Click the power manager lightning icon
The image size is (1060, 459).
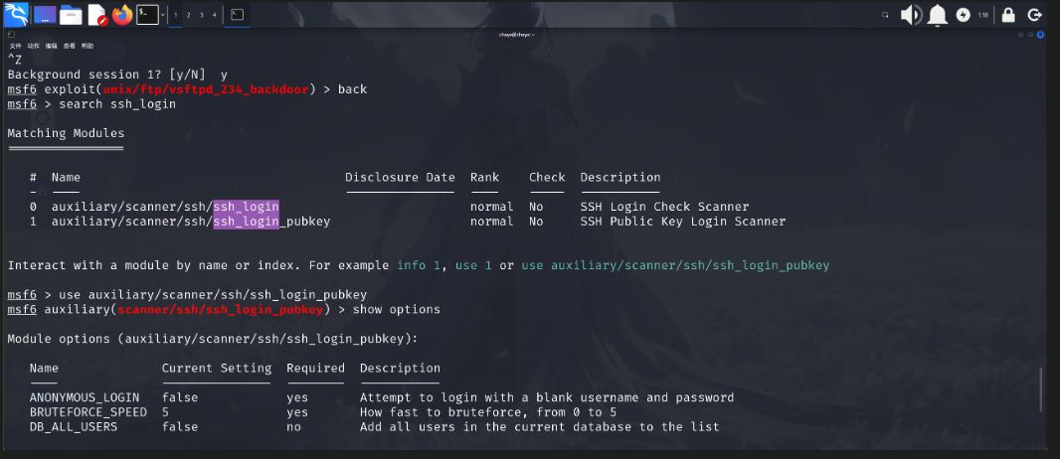(x=963, y=15)
